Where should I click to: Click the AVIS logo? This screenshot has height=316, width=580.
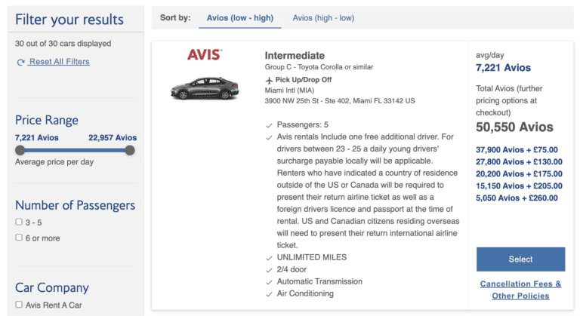(204, 55)
